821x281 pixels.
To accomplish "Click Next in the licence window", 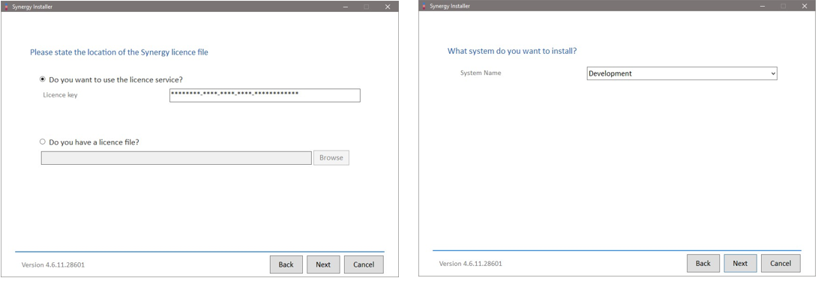I will (323, 265).
